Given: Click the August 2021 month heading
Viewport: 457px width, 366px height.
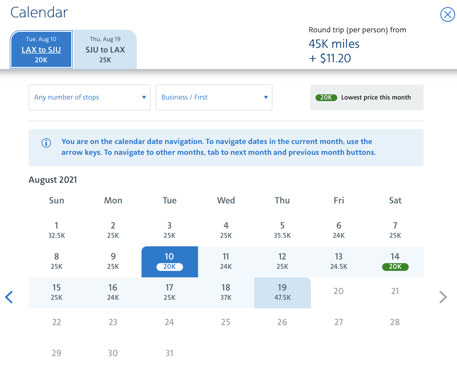Looking at the screenshot, I should tap(52, 180).
